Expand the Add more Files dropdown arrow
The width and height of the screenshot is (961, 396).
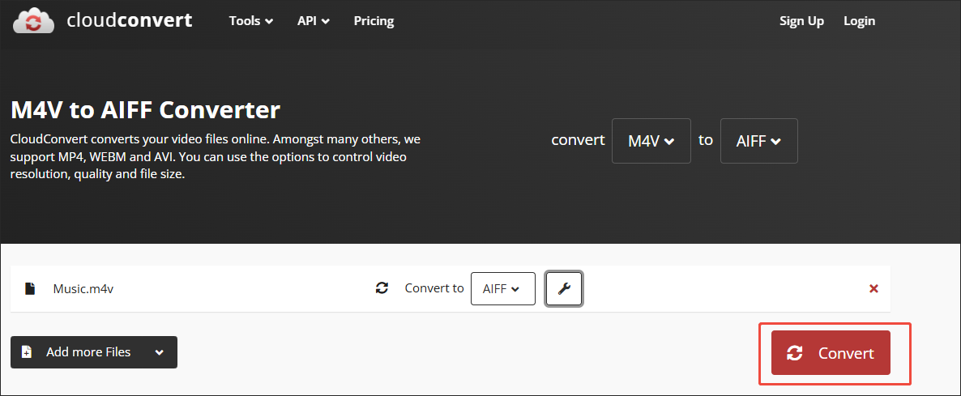(160, 352)
